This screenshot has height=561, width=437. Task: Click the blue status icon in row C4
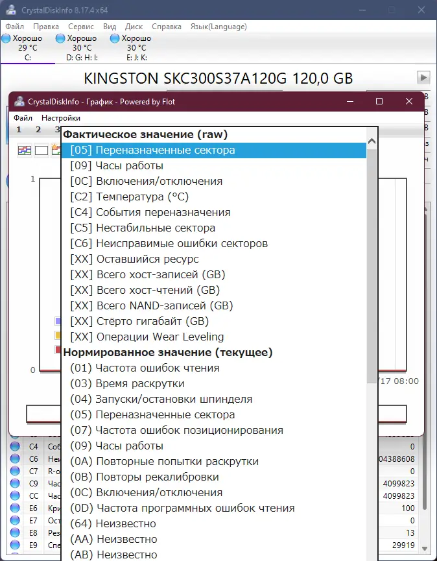(x=15, y=446)
